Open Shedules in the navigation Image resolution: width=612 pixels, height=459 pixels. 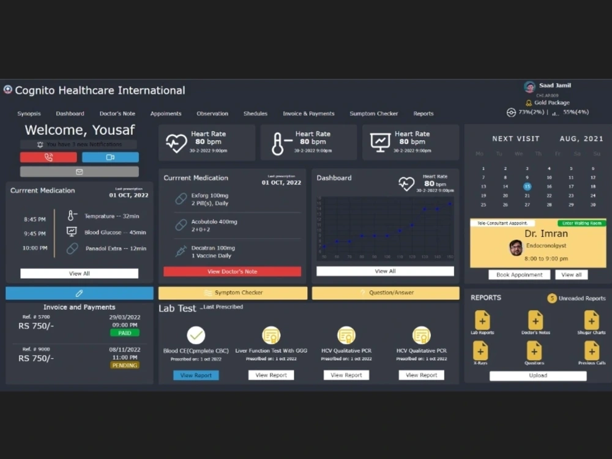click(255, 114)
